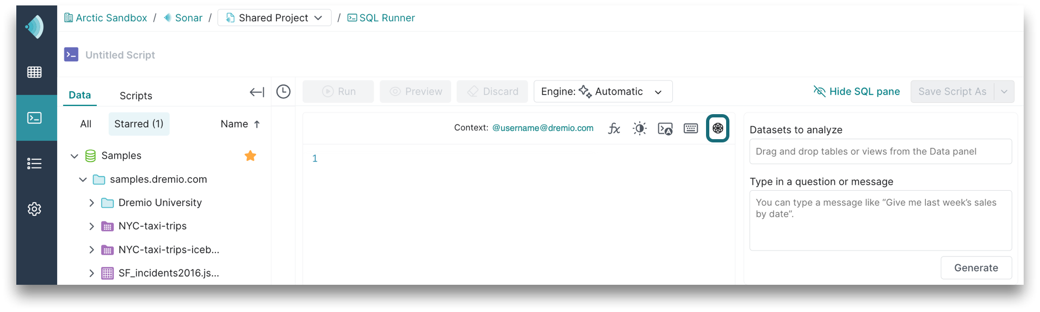
Task: Show keyboard shortcuts
Action: point(691,128)
